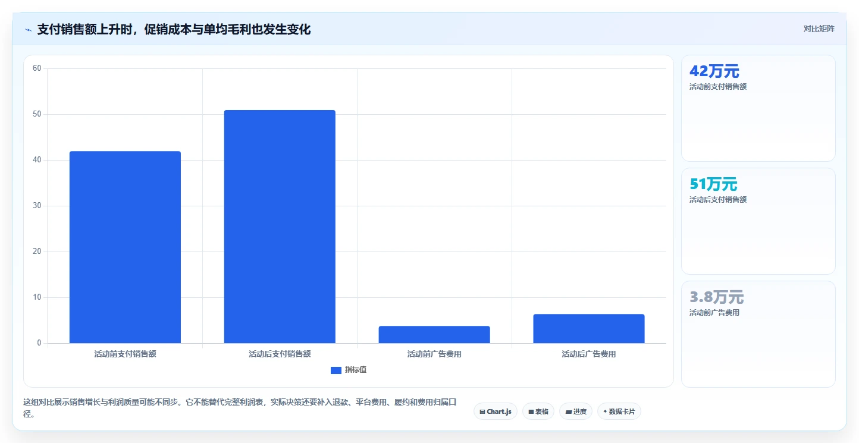Viewport: 859px width, 443px height.
Task: Click x-axis label 活动前支付销售额
Action: coord(125,354)
